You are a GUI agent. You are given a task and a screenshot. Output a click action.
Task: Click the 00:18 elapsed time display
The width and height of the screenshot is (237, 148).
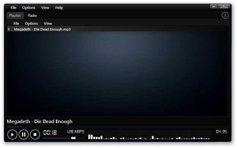50,132
